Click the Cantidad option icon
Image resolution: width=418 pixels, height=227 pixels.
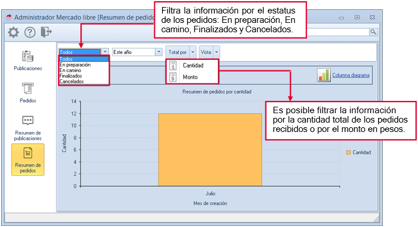click(173, 66)
